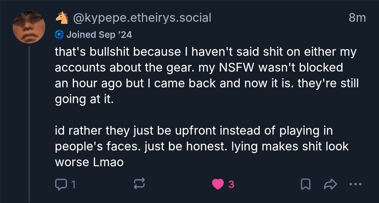Viewport: 379px width, 203px height.
Task: Click the word "NSFW" in the post
Action: 237,68
